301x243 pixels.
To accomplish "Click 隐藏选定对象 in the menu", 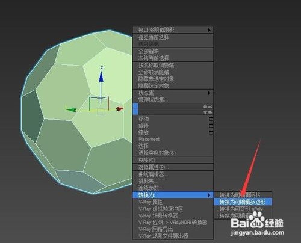I will click(x=173, y=86).
